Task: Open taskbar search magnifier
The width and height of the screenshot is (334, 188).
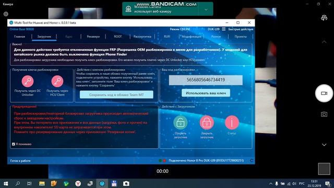Action: pos(18,183)
